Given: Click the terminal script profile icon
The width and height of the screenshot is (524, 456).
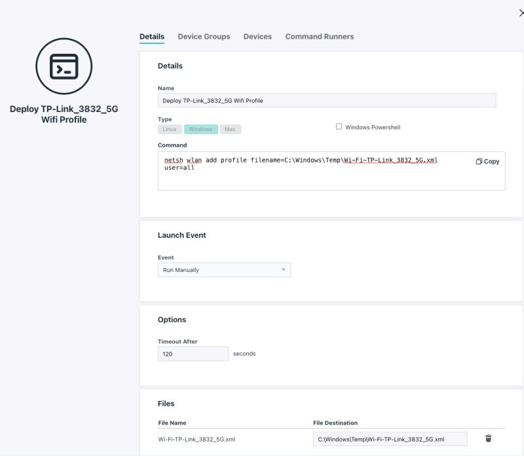Looking at the screenshot, I should click(64, 66).
